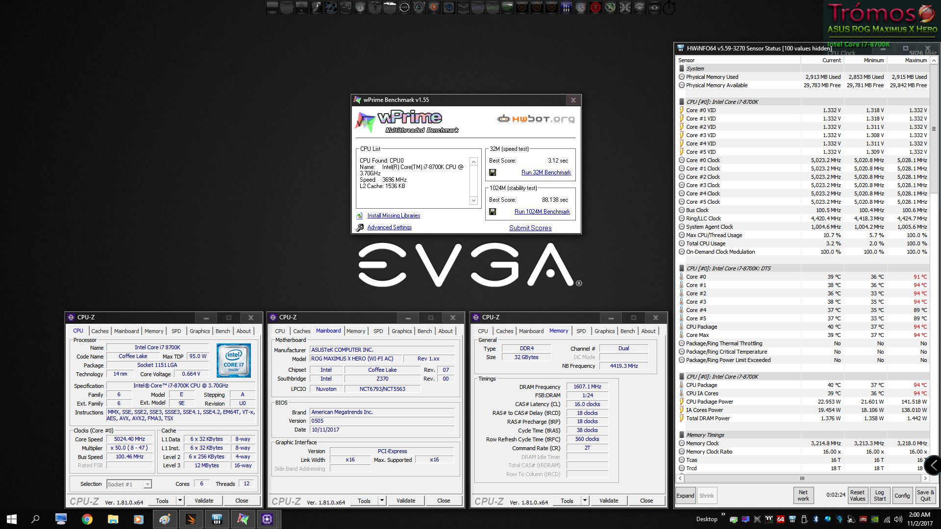Open the Tools dropdown arrow in CPU-Z Memory window
The width and height of the screenshot is (941, 529).
[x=585, y=501]
